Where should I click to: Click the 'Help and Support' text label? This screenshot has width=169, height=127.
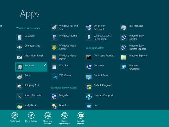[103, 95]
